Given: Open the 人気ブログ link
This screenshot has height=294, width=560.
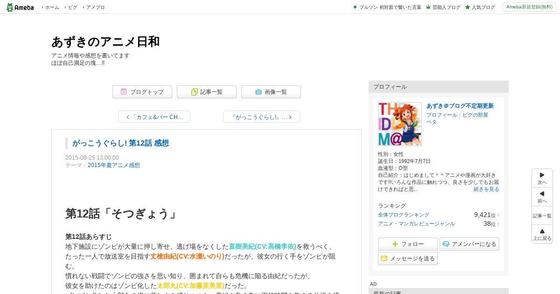Looking at the screenshot, I should (483, 7).
